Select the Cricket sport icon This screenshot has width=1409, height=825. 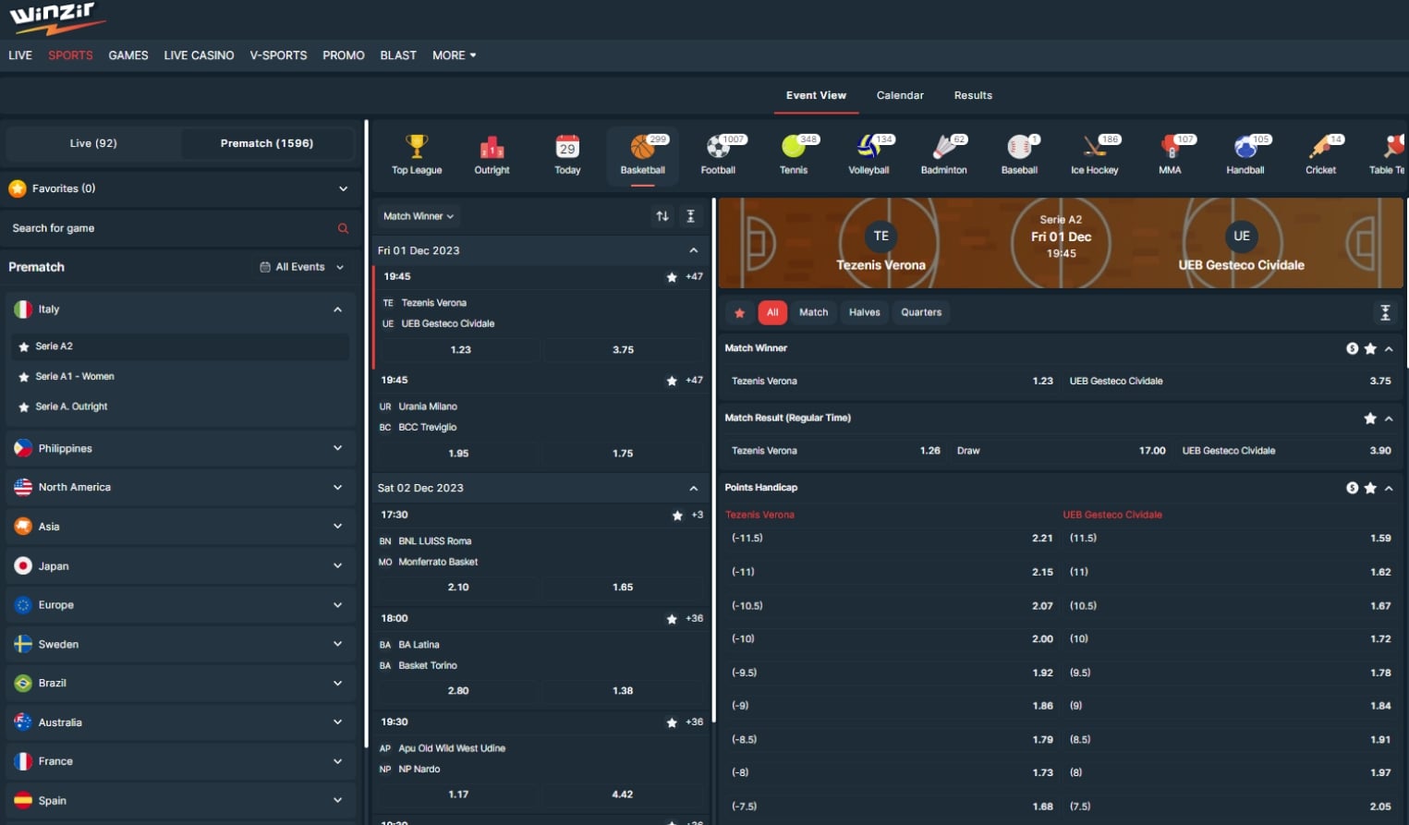tap(1320, 147)
